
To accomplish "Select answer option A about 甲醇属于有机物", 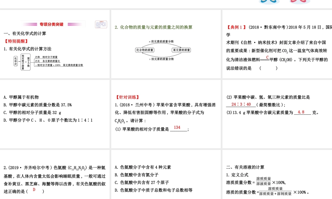I will [21, 97].
